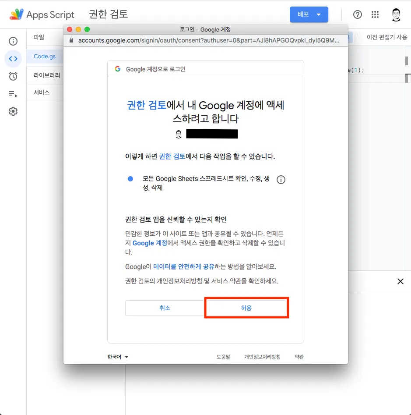Open the Overview info icon in sidebar

coord(13,41)
